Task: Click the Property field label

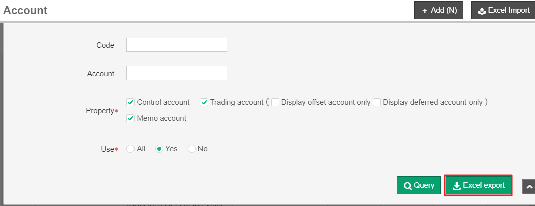Action: point(100,111)
